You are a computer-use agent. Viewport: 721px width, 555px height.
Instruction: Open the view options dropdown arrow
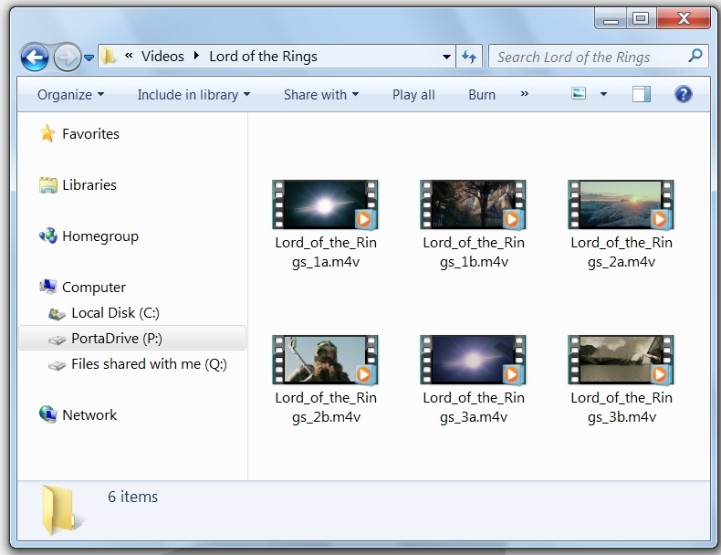(x=604, y=94)
